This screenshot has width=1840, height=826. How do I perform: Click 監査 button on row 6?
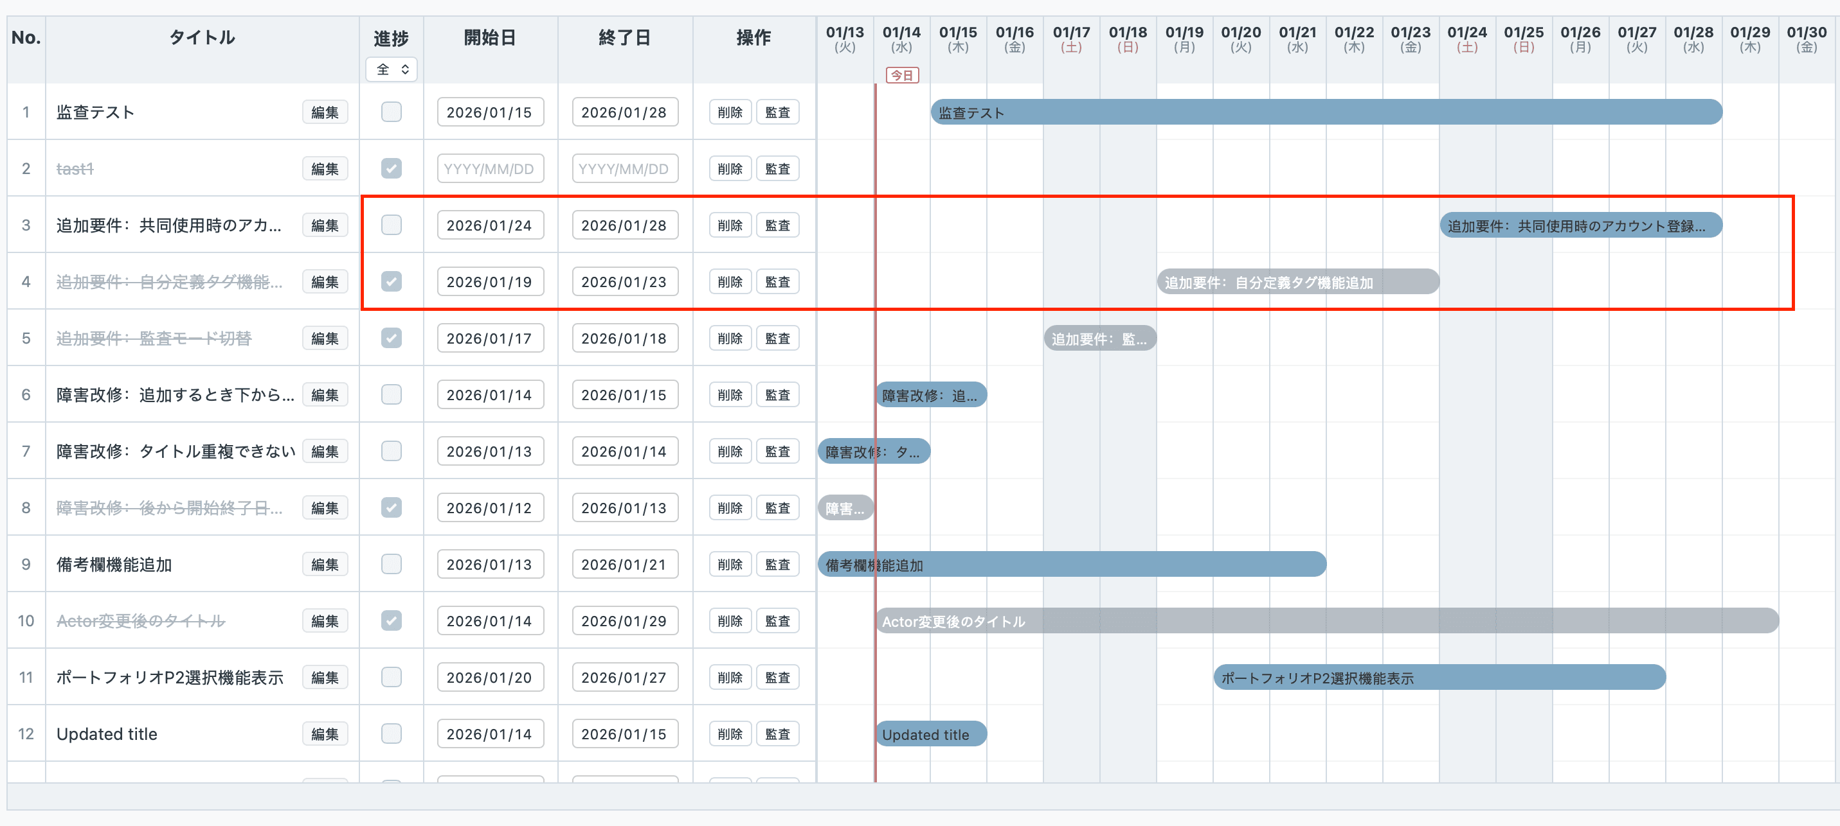[777, 395]
